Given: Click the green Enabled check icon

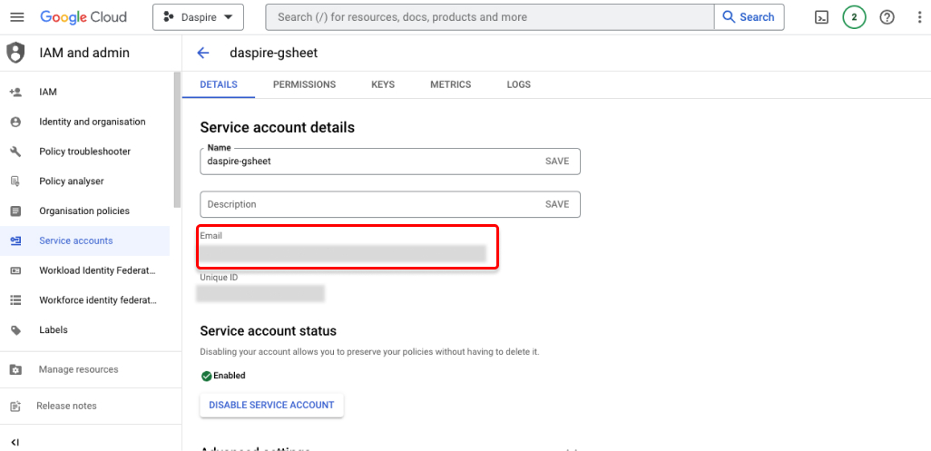Looking at the screenshot, I should [x=206, y=376].
